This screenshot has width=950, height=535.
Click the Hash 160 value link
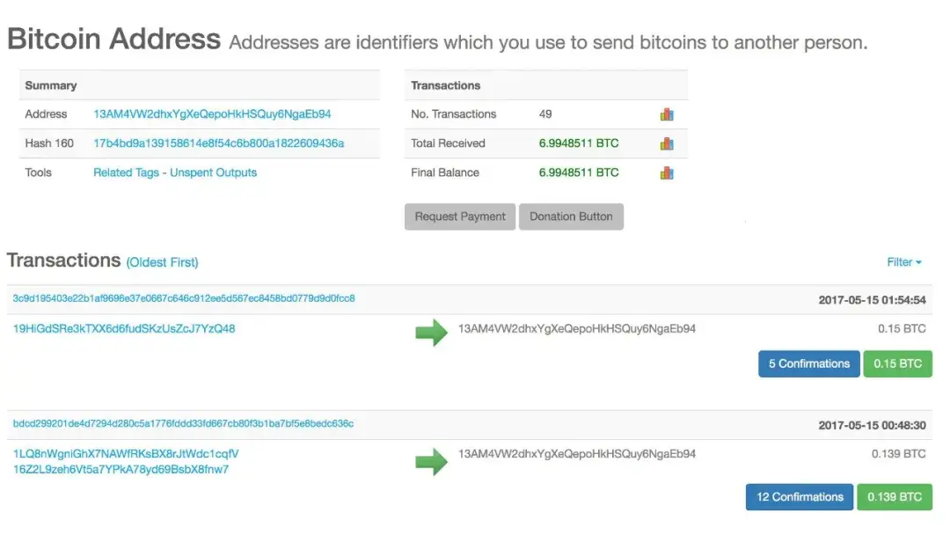218,143
